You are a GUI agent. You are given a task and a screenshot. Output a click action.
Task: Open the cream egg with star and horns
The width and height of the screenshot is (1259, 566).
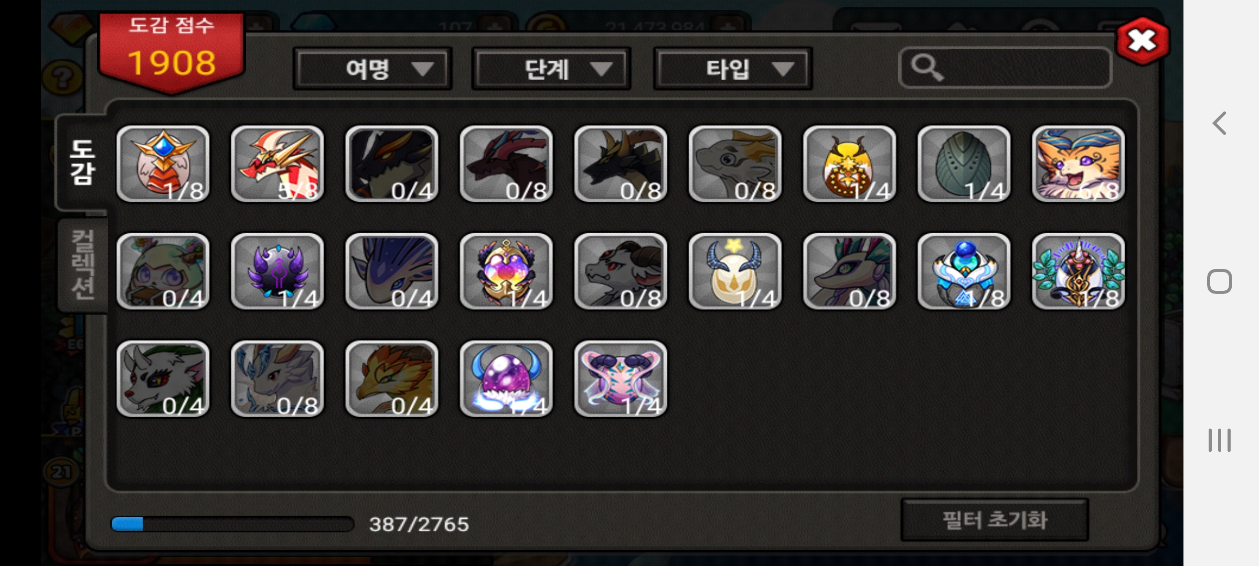point(735,271)
